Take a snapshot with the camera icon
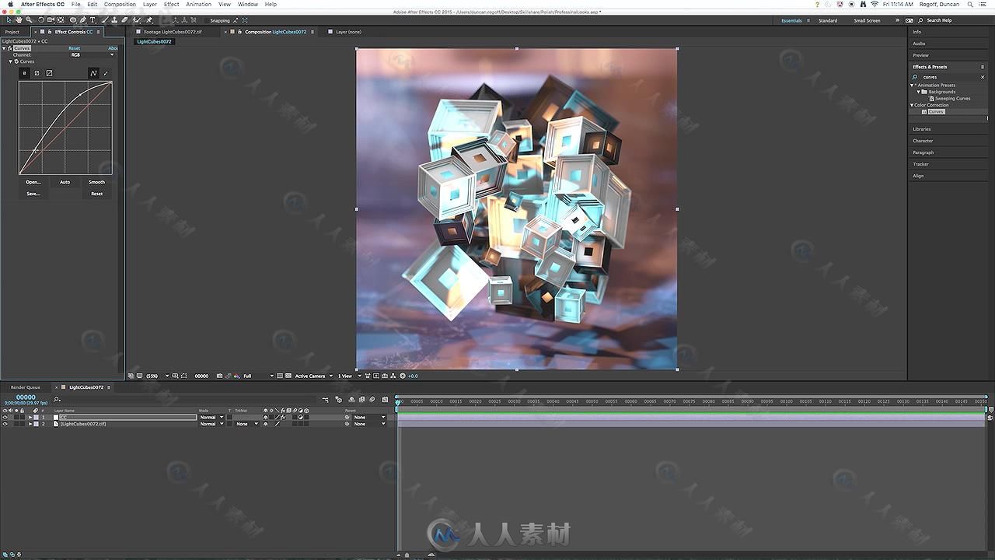The height and width of the screenshot is (560, 995). coord(219,376)
